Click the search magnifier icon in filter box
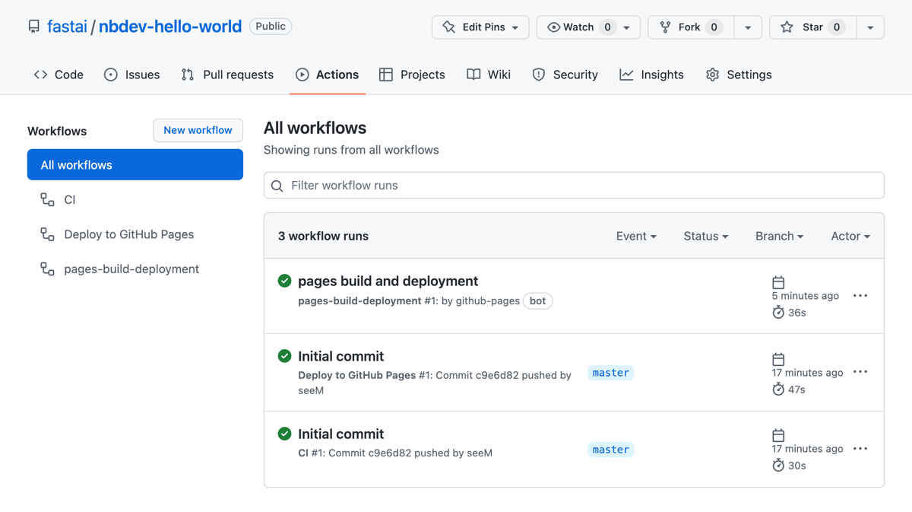The width and height of the screenshot is (912, 512). coord(277,186)
